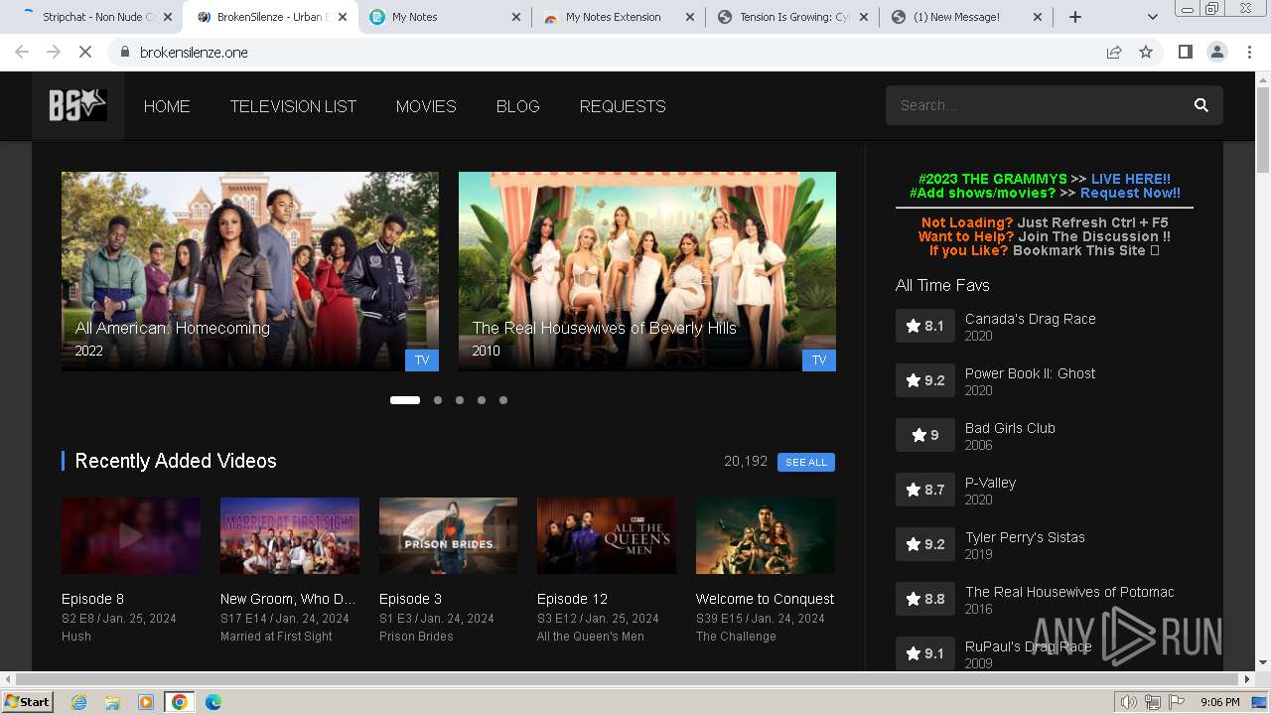Close the Tension Is Growing tab
The height and width of the screenshot is (715, 1271).
coord(863,17)
